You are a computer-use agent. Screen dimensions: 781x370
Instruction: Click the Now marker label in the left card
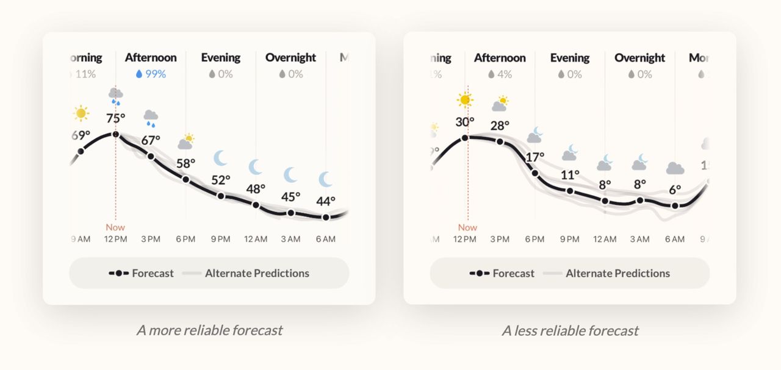tap(115, 227)
